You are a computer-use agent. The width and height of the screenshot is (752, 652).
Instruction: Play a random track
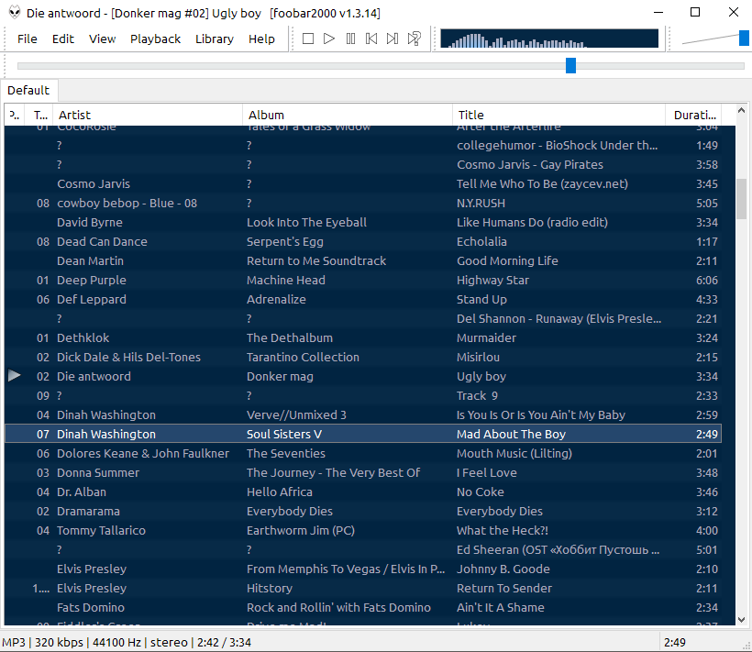click(x=414, y=39)
